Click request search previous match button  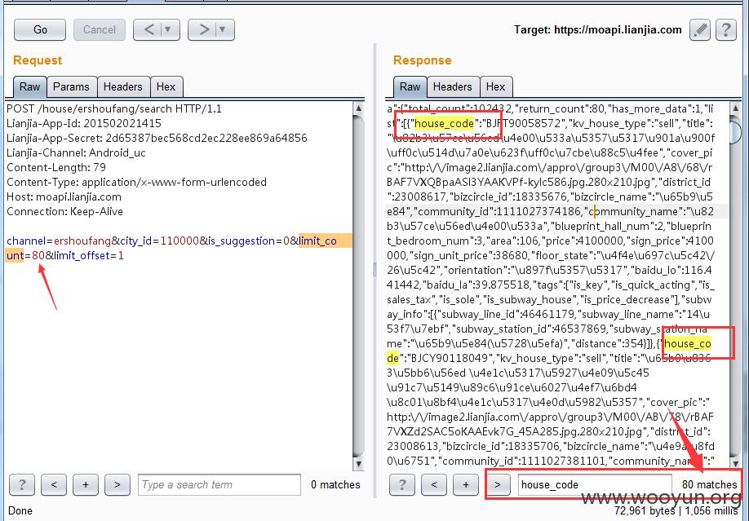pos(54,484)
